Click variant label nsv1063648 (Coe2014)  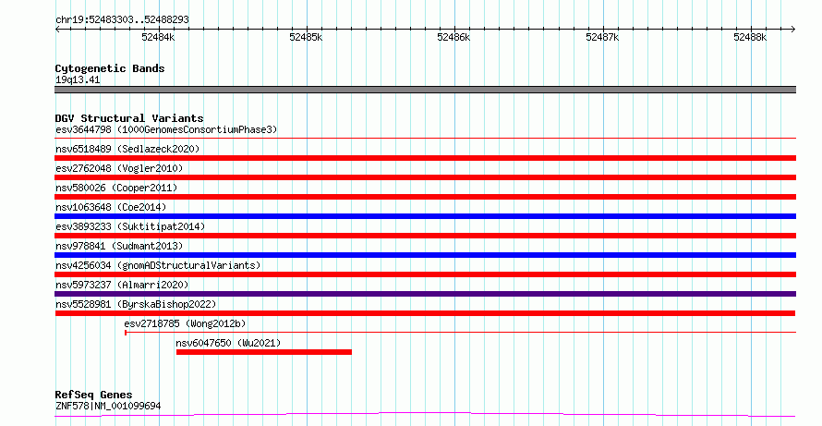click(111, 207)
